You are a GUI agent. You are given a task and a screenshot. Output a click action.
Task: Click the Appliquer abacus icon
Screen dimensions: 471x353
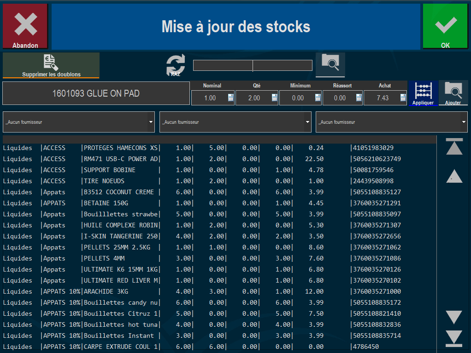[423, 93]
